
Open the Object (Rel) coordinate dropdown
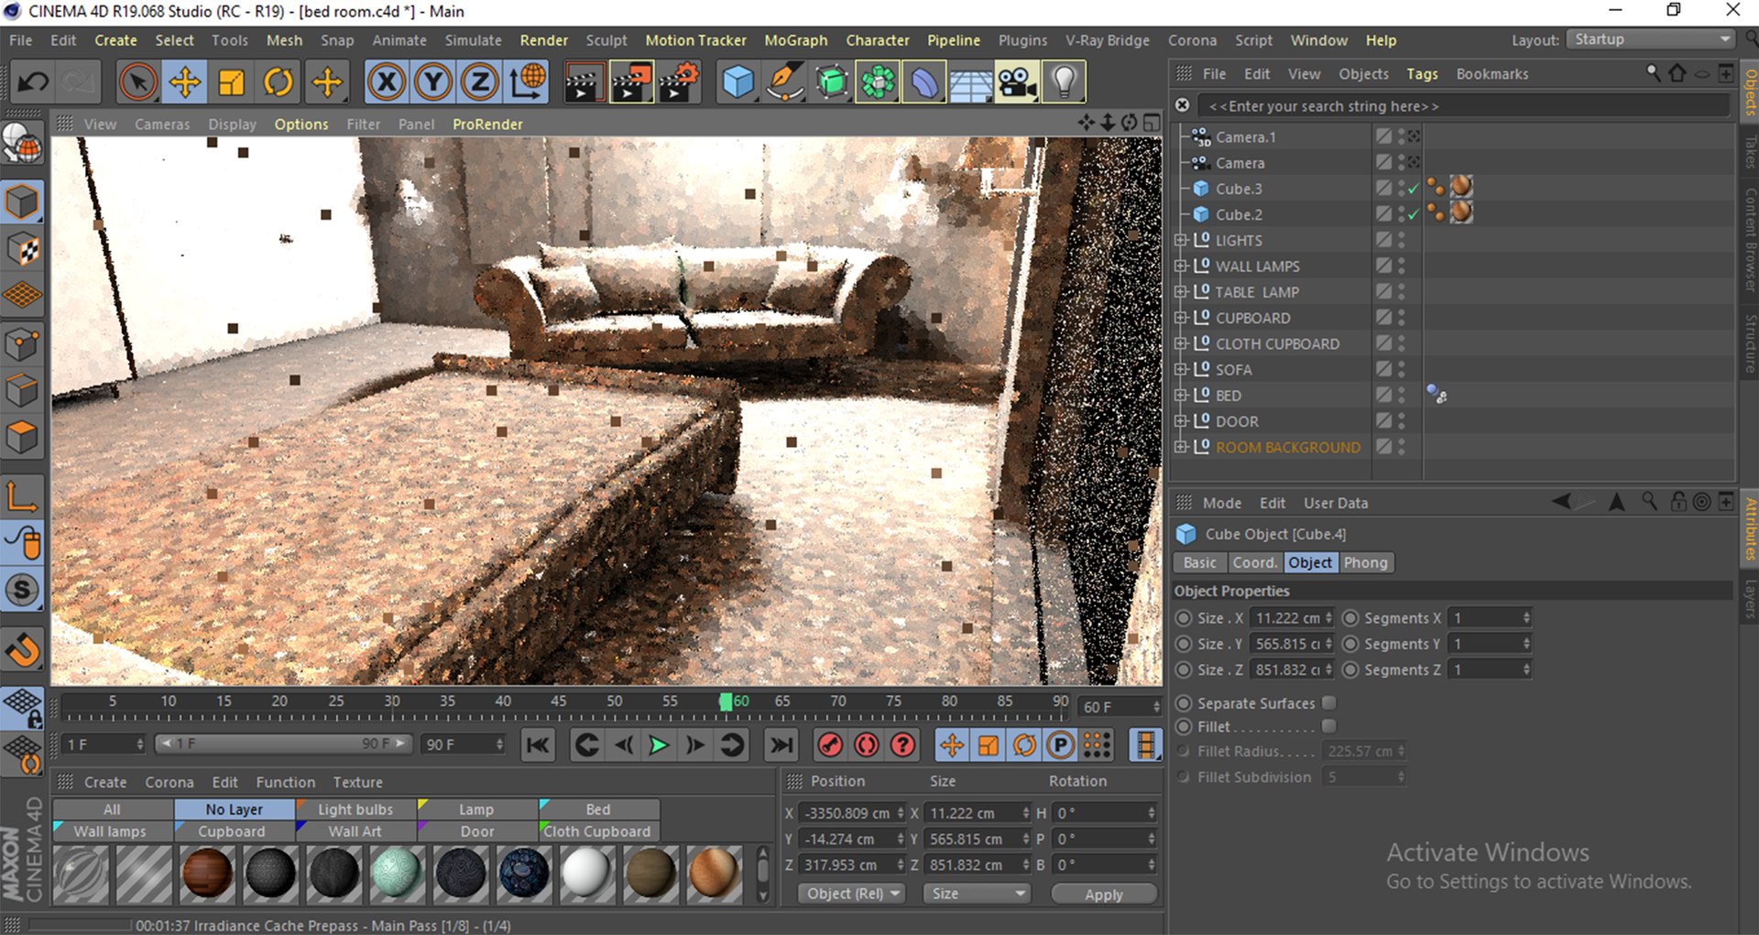[x=854, y=894]
